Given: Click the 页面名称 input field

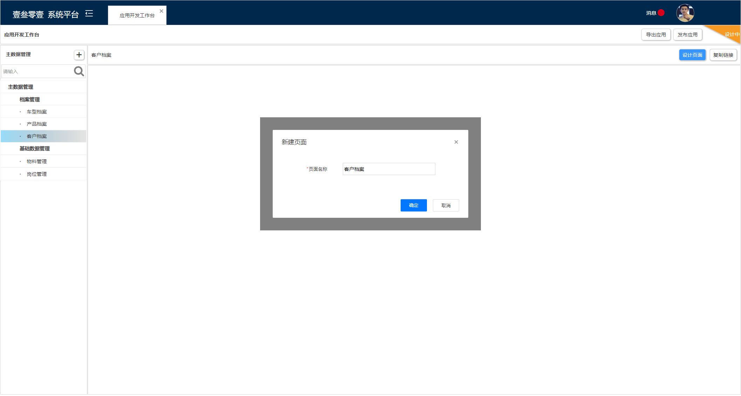Looking at the screenshot, I should [x=389, y=169].
